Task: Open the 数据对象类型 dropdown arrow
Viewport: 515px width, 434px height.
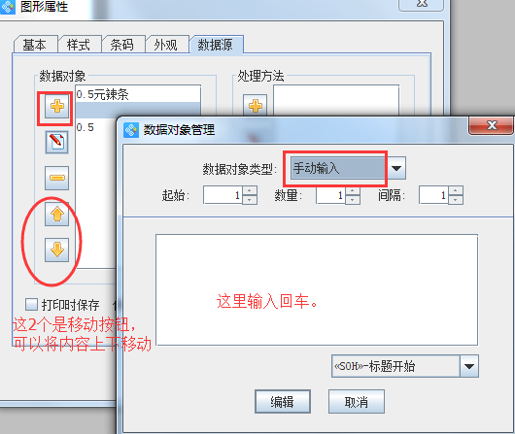Action: (396, 168)
